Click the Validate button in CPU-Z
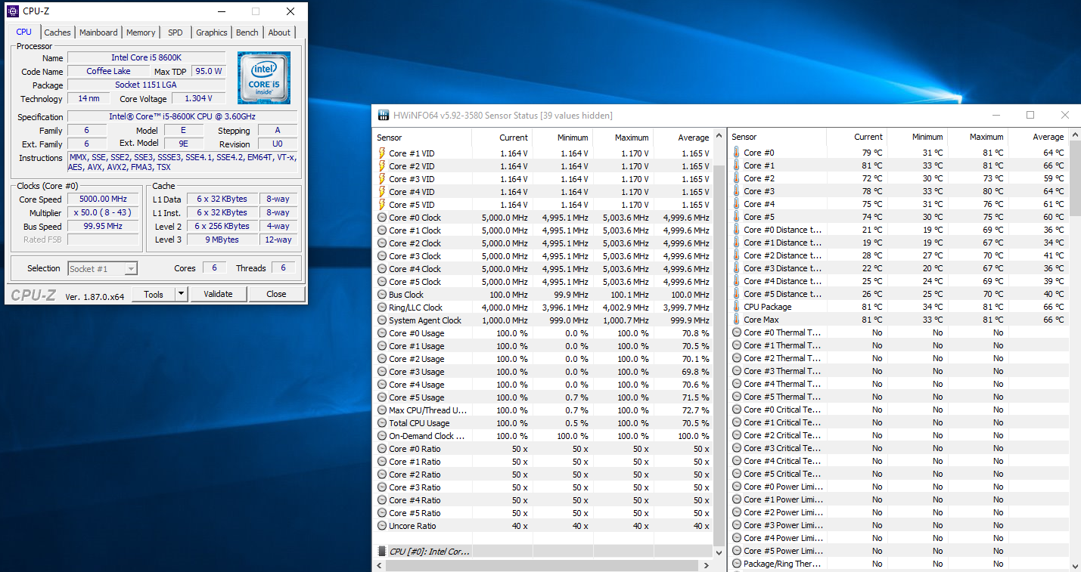Viewport: 1081px width, 572px height. [x=218, y=294]
